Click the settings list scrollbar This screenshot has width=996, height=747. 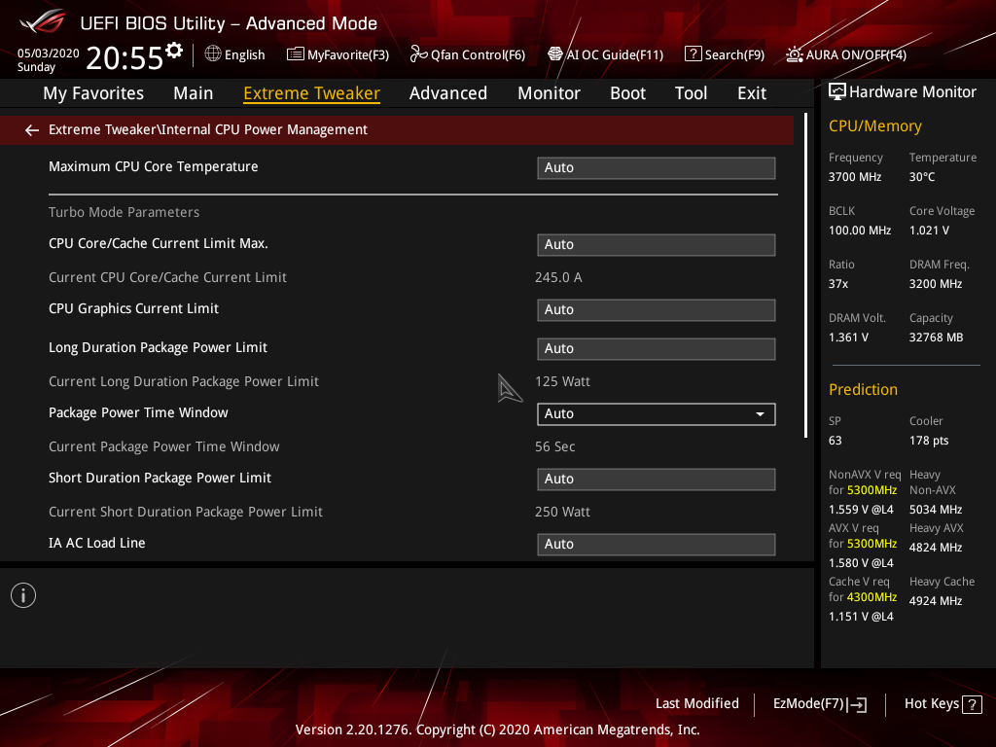point(806,275)
